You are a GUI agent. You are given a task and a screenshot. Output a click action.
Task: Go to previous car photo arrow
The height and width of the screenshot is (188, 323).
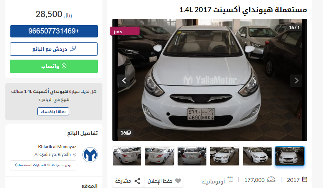(x=124, y=81)
